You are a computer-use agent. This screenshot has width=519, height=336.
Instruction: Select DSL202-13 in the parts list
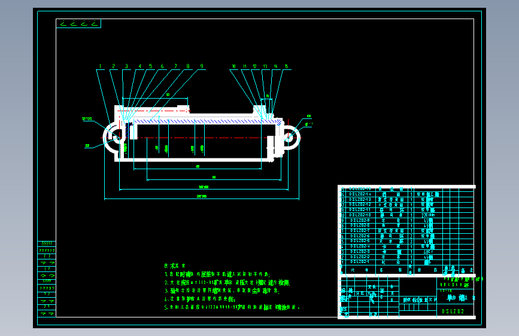(x=360, y=200)
